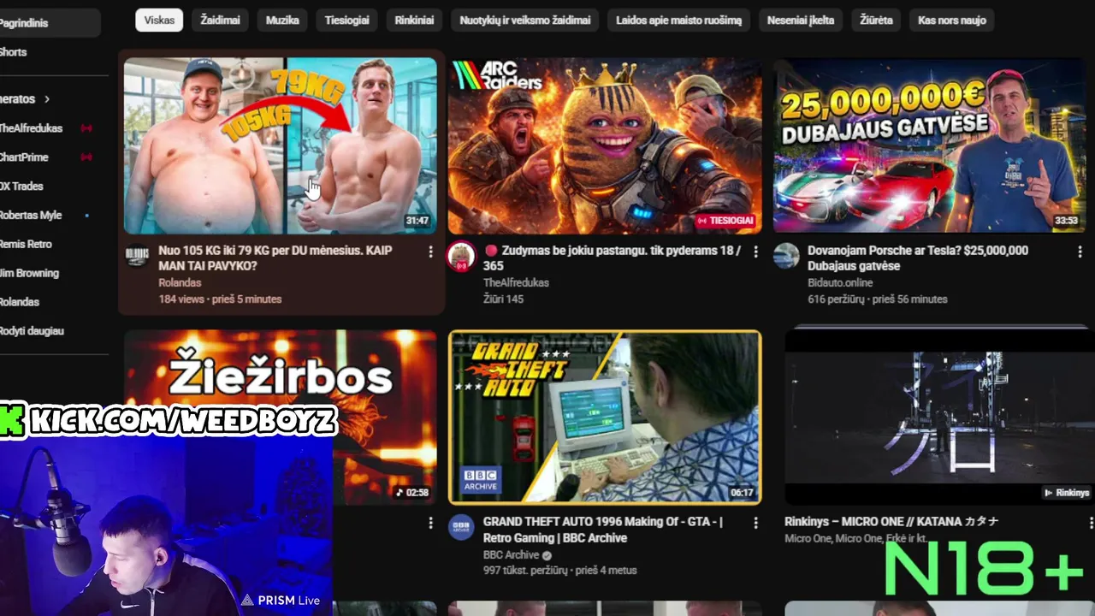Image resolution: width=1095 pixels, height=616 pixels.
Task: Open options menu for Zudymas livestream
Action: pos(755,252)
